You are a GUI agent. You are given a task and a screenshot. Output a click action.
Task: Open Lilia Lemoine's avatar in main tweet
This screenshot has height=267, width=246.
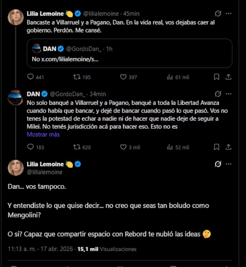click(x=16, y=167)
